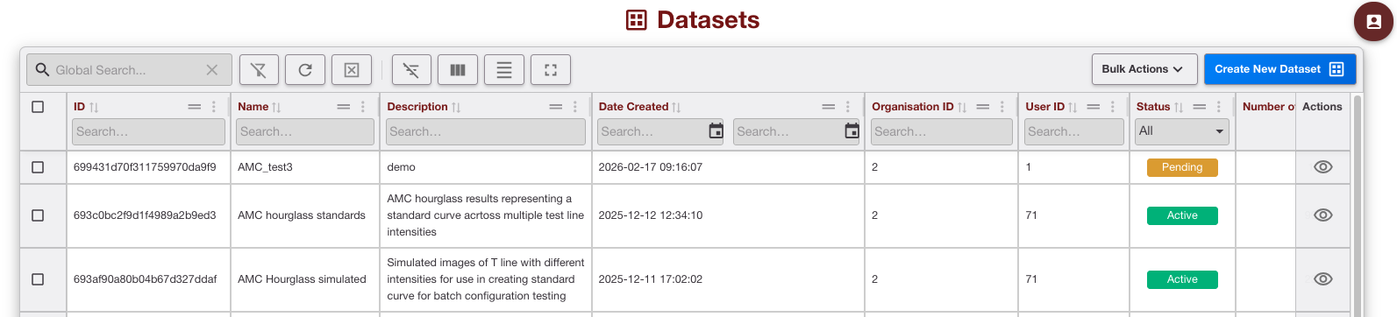View AMC hourglass standards via eye icon

click(x=1323, y=215)
